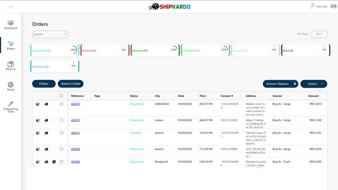Sort by the Reference column header
The width and height of the screenshot is (338, 190).
(x=77, y=96)
